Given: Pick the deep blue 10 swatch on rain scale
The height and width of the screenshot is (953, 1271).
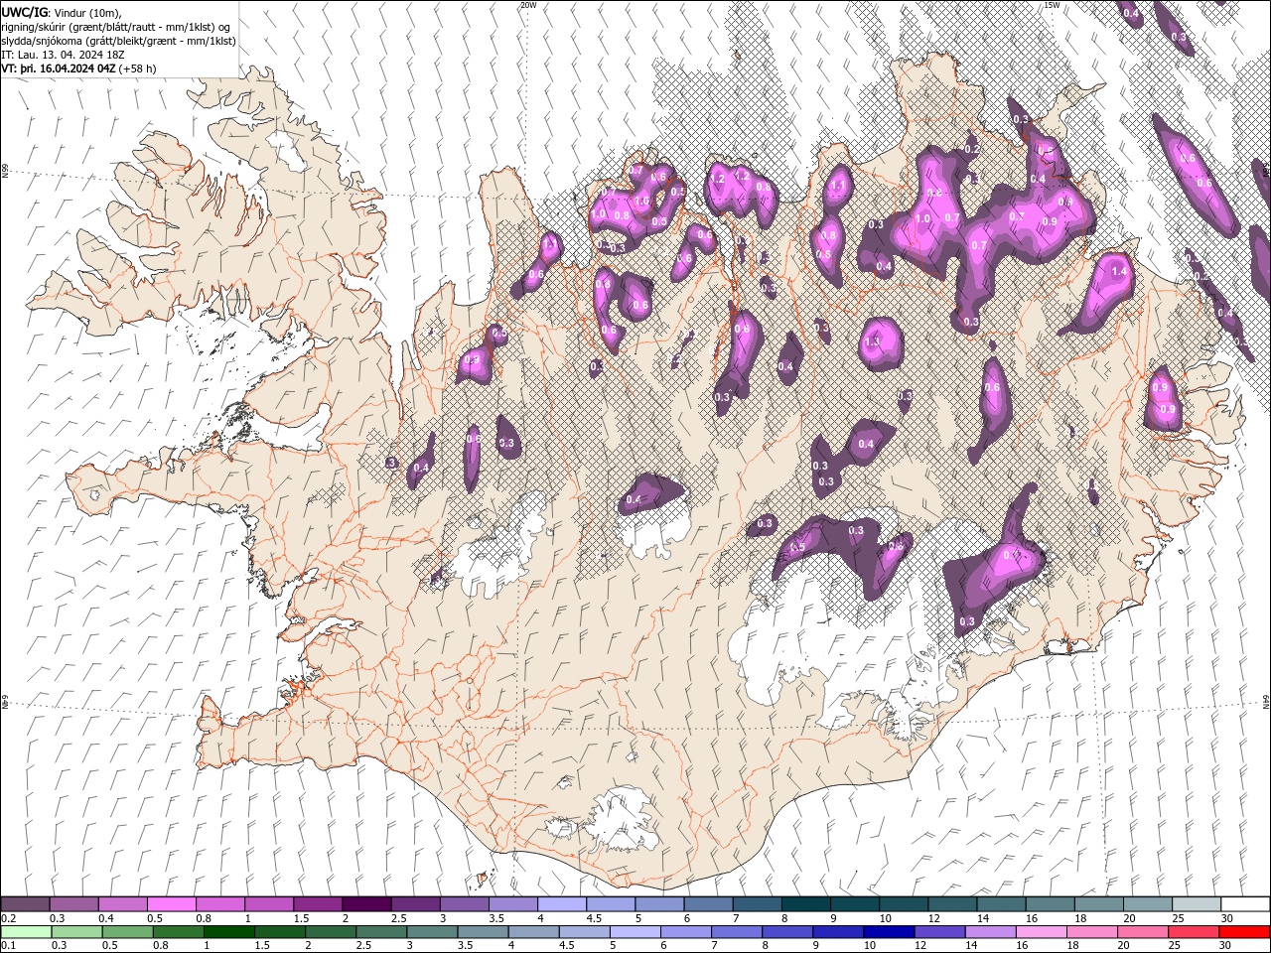Looking at the screenshot, I should tap(888, 932).
